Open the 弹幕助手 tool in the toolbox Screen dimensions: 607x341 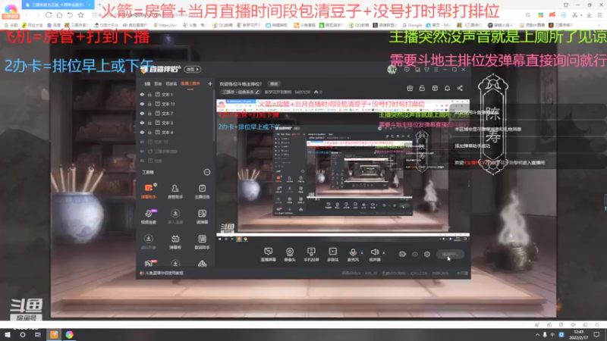pos(148,192)
